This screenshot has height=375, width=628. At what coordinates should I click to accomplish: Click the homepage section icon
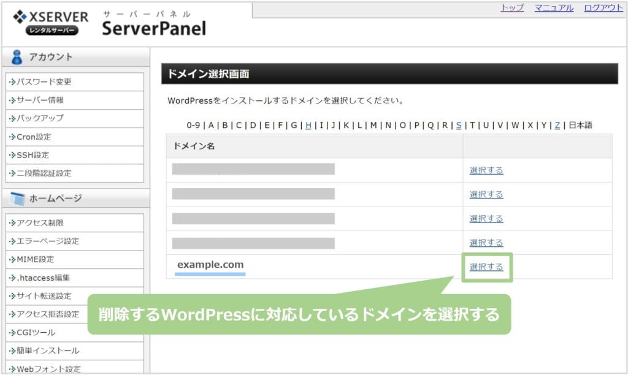pyautogui.click(x=18, y=198)
